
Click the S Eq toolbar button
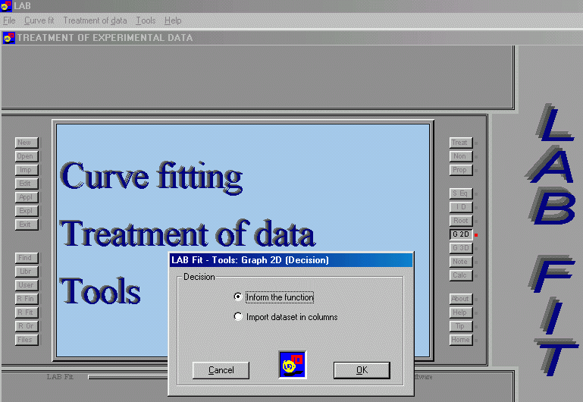click(x=461, y=193)
